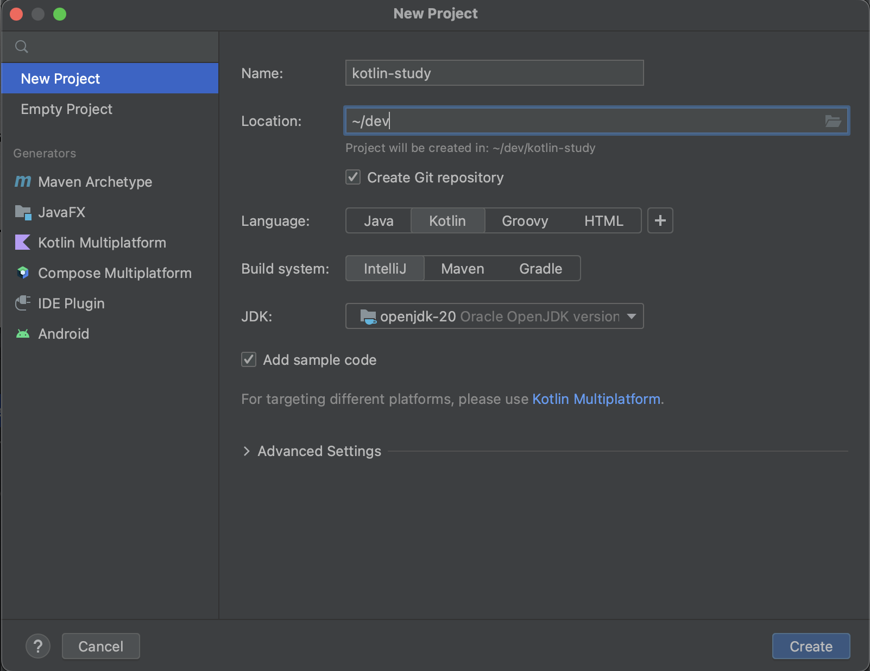
Task: Click the Kotlin Multiplatform logo icon
Action: pos(23,242)
